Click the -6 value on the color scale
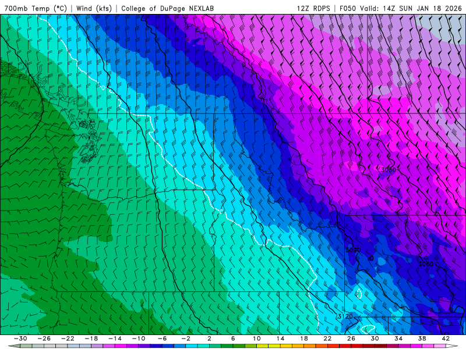The image size is (466, 349). click(x=162, y=339)
